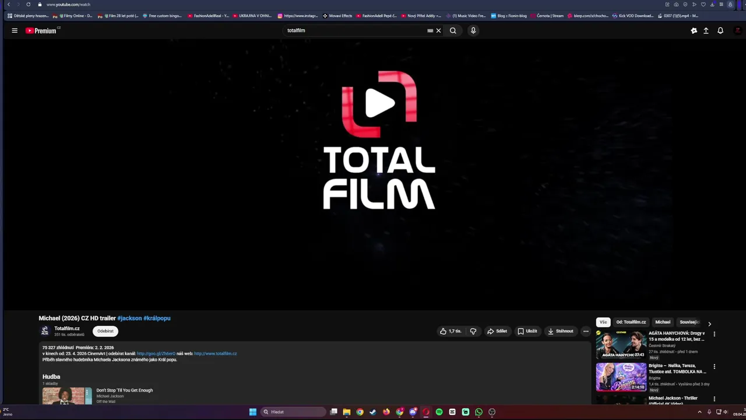Open the AGÁTA HANYCHOVÁ video thumbnail
The height and width of the screenshot is (420, 746).
pos(621,345)
